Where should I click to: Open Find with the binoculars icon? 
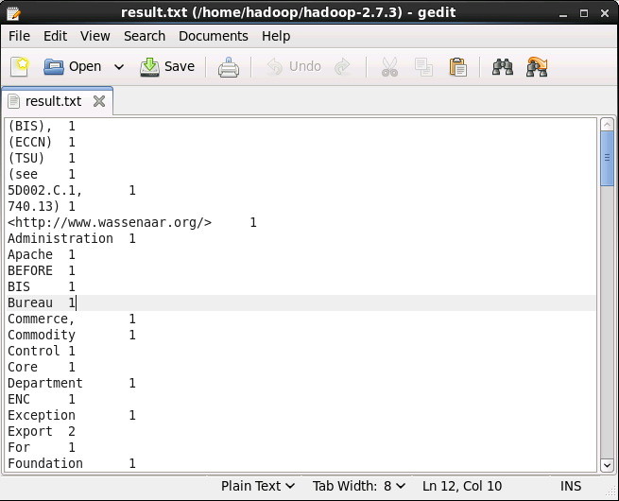[x=503, y=67]
